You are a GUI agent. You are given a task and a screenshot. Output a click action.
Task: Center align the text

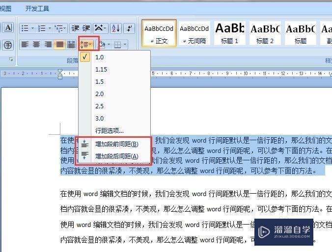coord(36,45)
